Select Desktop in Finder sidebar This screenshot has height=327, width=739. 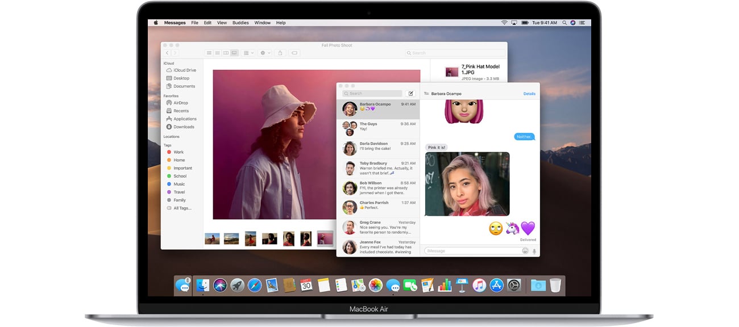(178, 78)
